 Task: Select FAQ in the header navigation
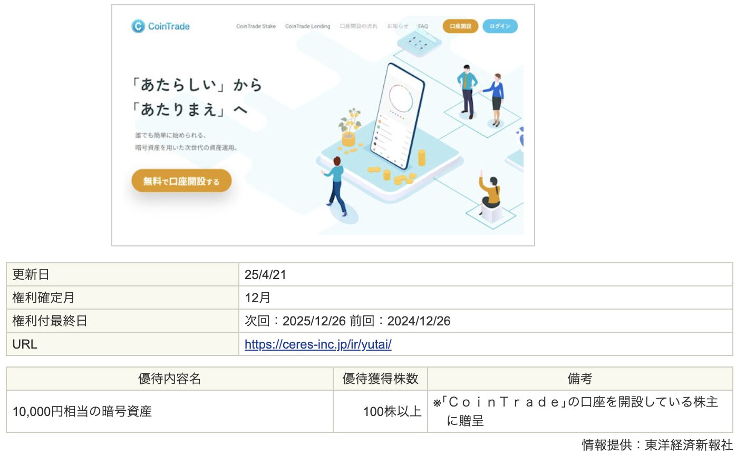point(423,26)
